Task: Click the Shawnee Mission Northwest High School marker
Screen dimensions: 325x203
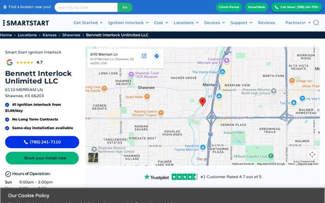Action: (94, 149)
